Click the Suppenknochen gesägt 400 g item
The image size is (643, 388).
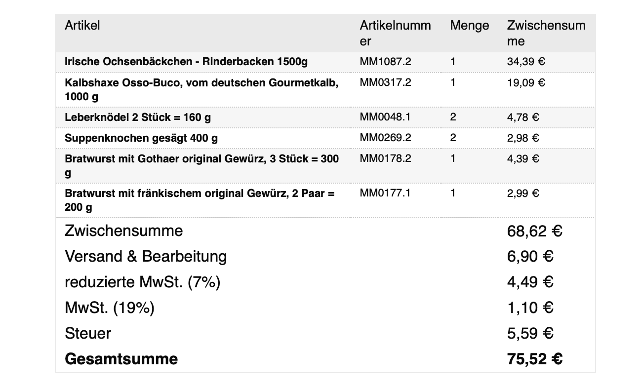[141, 138]
